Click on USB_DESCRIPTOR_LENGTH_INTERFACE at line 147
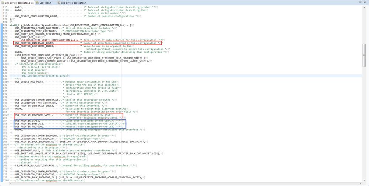The image size is (369, 186). (37, 100)
